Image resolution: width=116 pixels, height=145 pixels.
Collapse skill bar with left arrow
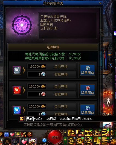(x=65, y=132)
